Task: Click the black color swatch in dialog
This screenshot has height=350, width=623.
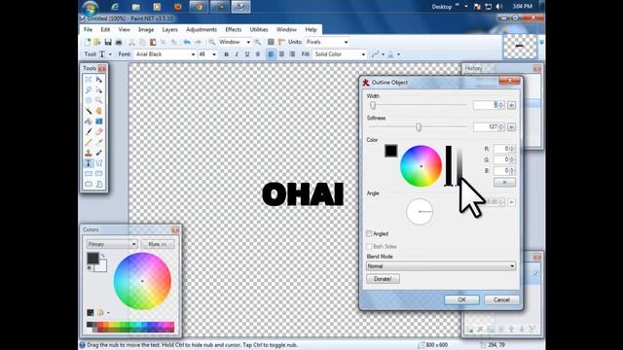Action: point(391,151)
